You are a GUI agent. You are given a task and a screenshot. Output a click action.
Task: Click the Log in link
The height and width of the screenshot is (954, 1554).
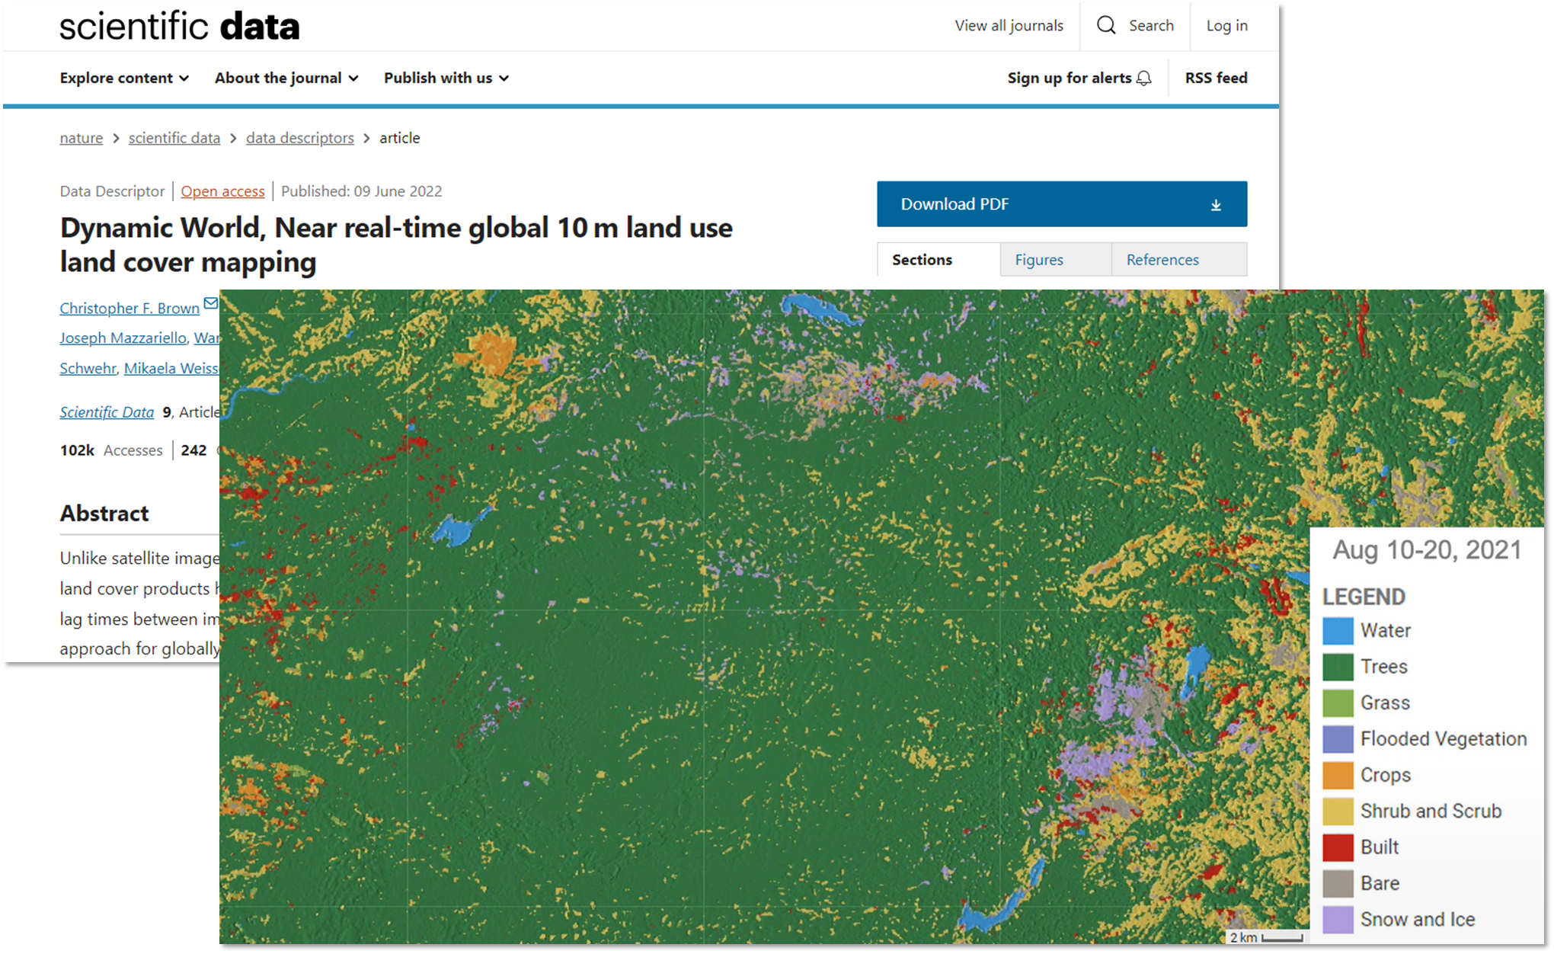pos(1226,26)
